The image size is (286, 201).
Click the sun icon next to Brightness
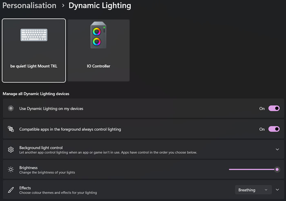point(11,170)
